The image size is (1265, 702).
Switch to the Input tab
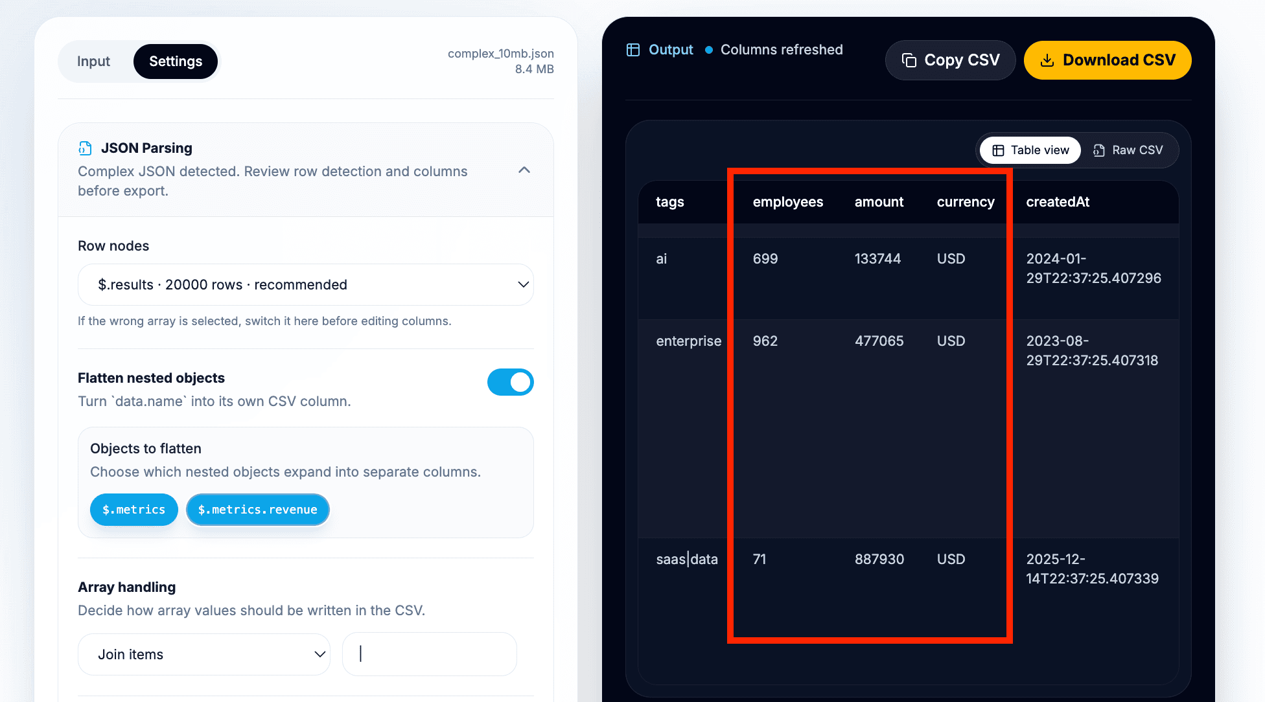[93, 62]
